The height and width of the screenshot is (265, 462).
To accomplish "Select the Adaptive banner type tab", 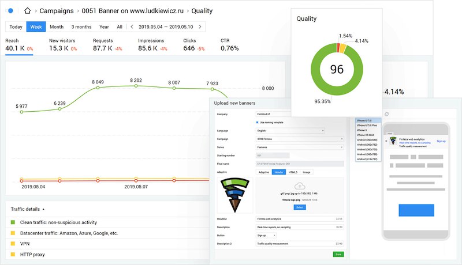I will coord(264,172).
